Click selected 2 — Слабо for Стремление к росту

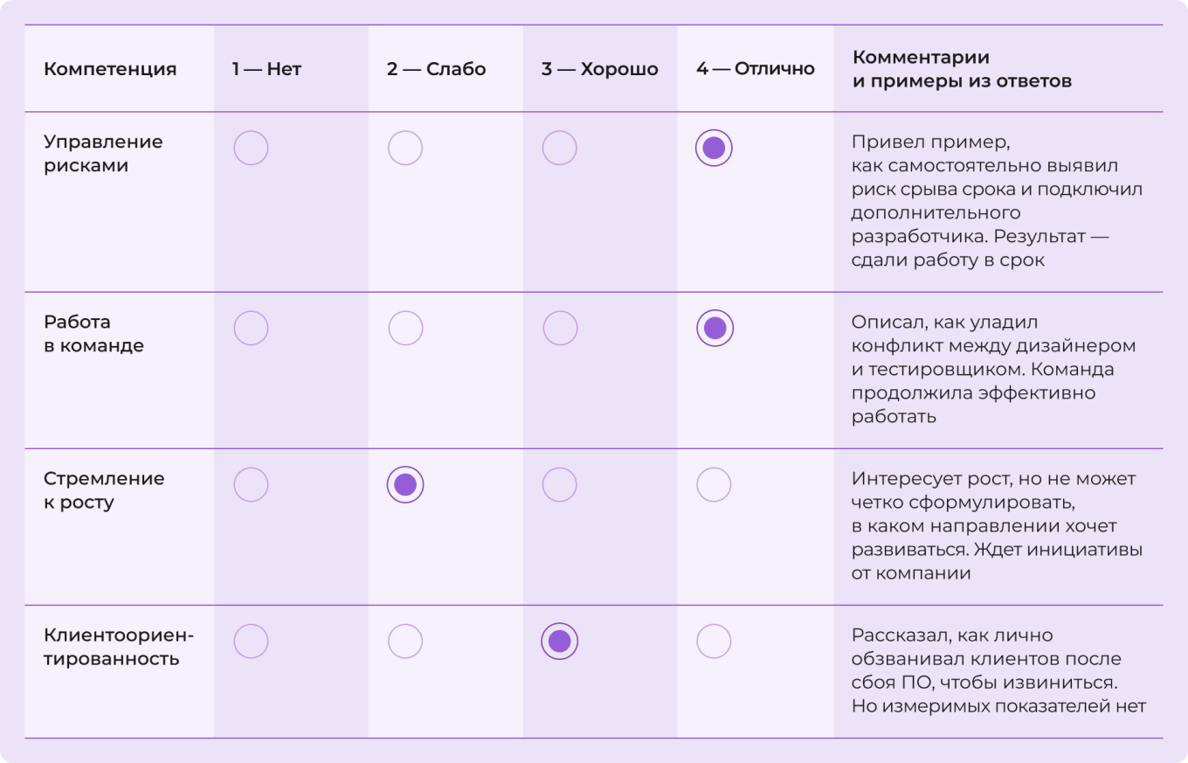[405, 484]
